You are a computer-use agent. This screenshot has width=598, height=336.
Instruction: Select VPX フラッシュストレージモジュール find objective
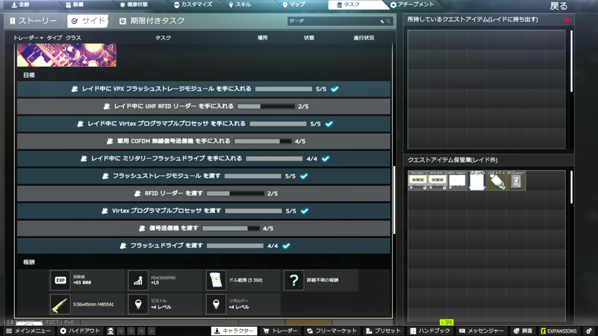click(x=204, y=89)
